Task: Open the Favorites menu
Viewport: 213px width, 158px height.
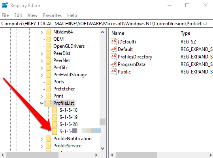Action: point(52,15)
